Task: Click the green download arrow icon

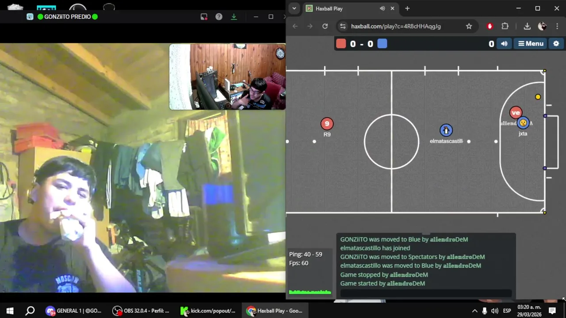Action: 234,17
